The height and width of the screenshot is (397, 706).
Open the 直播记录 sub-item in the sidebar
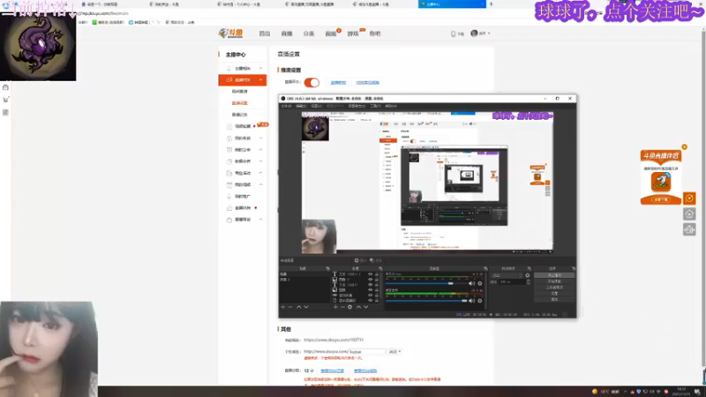pyautogui.click(x=239, y=115)
